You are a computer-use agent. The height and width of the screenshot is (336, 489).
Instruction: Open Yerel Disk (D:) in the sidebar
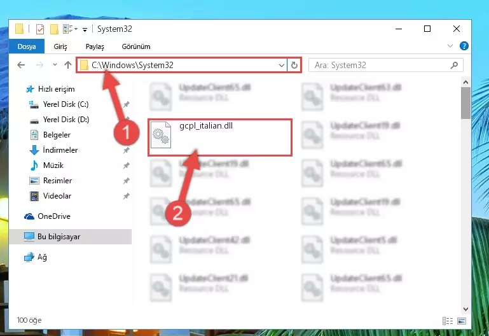(66, 120)
